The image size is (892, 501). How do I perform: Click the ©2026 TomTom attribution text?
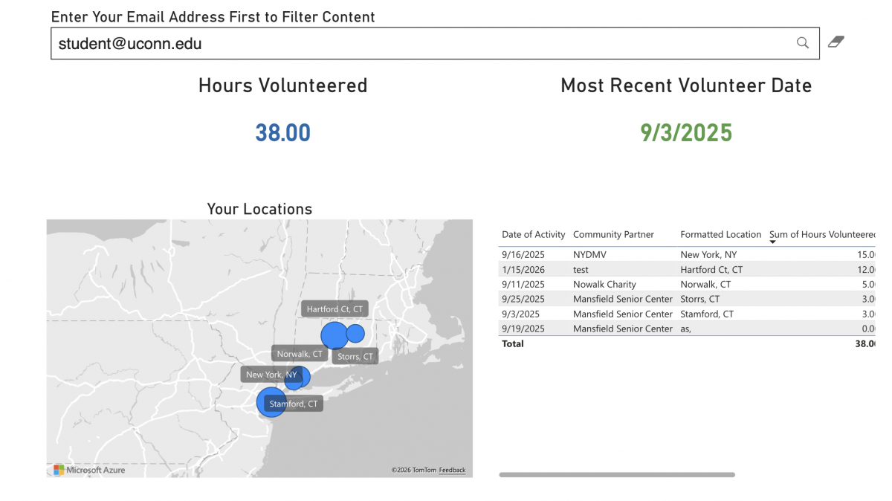(413, 470)
